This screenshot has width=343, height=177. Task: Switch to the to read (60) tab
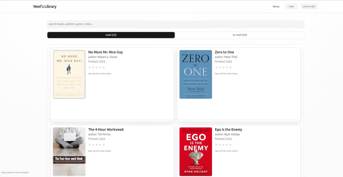(240, 35)
